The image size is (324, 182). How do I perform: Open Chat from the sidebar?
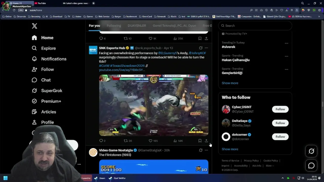tap(41, 80)
